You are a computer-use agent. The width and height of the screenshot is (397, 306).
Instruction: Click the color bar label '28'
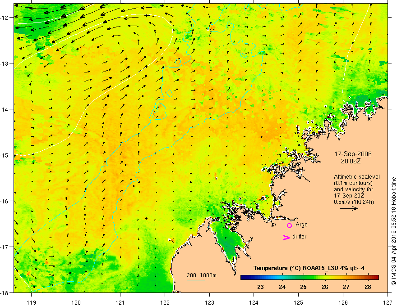[368, 287]
